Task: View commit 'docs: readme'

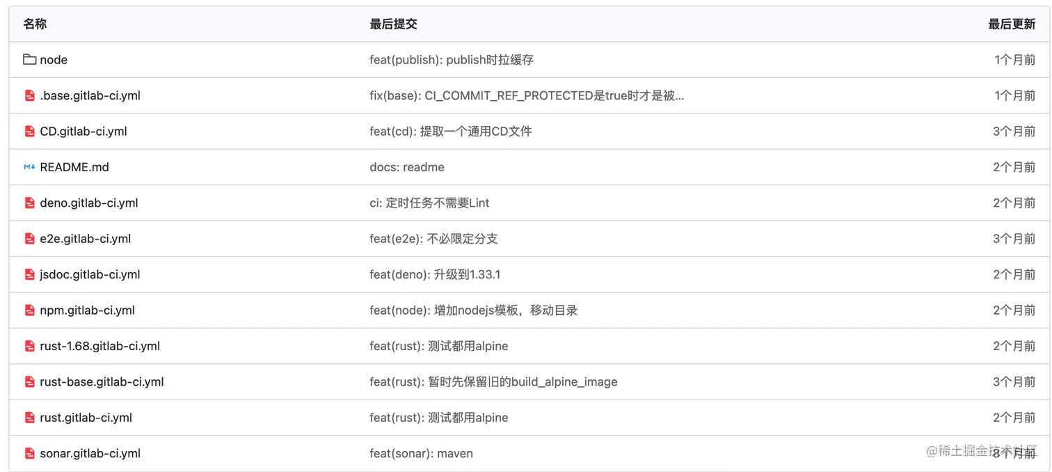Action: (x=407, y=167)
